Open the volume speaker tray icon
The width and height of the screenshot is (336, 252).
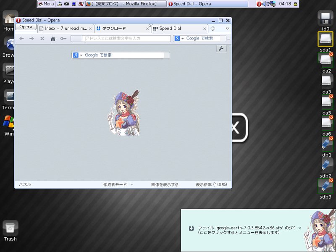(x=265, y=4)
